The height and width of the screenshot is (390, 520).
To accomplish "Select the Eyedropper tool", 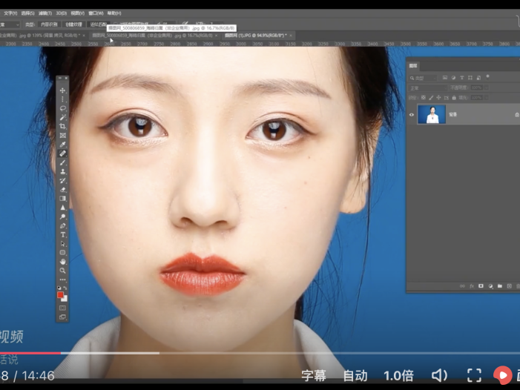I will (62, 145).
